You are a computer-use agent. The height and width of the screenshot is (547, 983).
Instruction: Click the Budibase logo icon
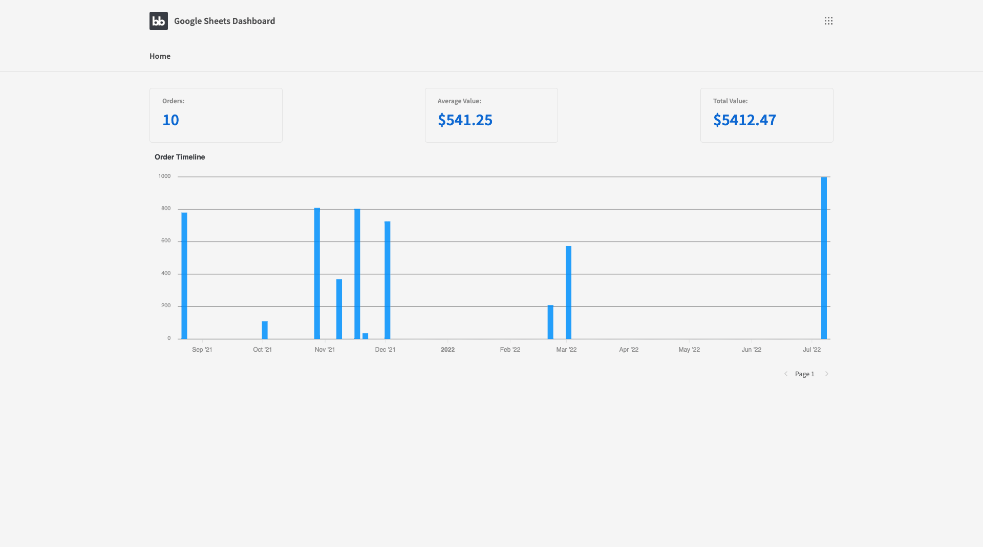click(159, 21)
